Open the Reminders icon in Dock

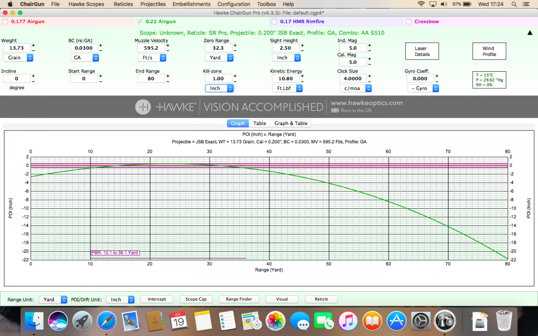[x=227, y=321]
